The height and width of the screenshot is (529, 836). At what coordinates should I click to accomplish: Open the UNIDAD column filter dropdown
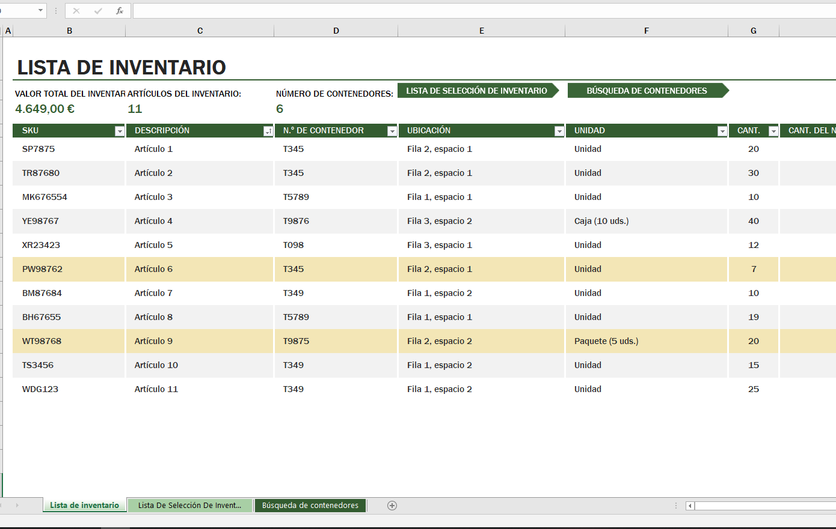coord(722,130)
